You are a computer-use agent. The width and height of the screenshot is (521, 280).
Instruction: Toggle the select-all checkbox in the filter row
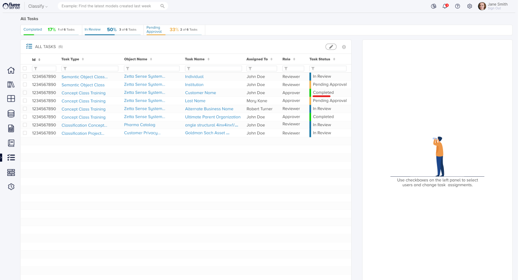coord(25,68)
